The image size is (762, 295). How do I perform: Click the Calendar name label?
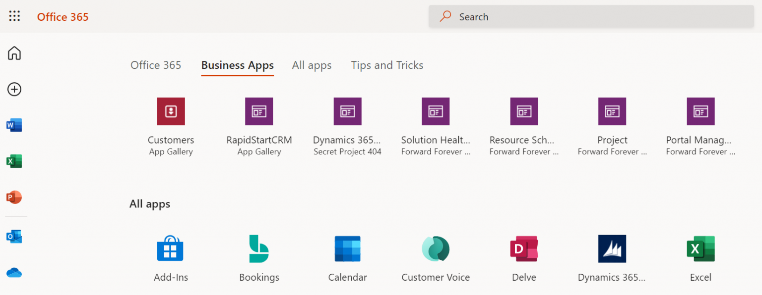point(347,277)
